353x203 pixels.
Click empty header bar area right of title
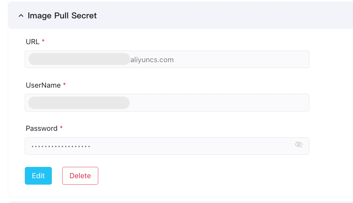225,16
